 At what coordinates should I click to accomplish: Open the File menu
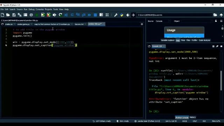point(2,9)
